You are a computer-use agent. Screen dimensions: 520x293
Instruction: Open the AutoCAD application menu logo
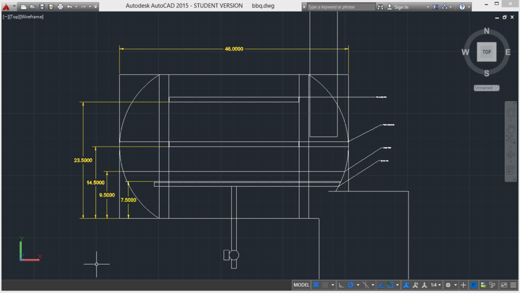(x=6, y=7)
